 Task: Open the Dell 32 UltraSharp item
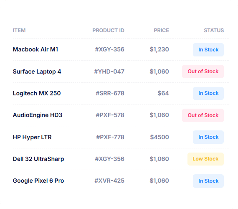(x=38, y=159)
